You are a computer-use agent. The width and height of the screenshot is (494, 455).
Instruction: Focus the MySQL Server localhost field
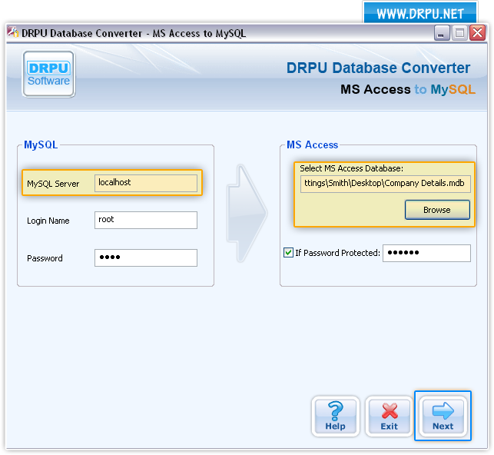146,183
